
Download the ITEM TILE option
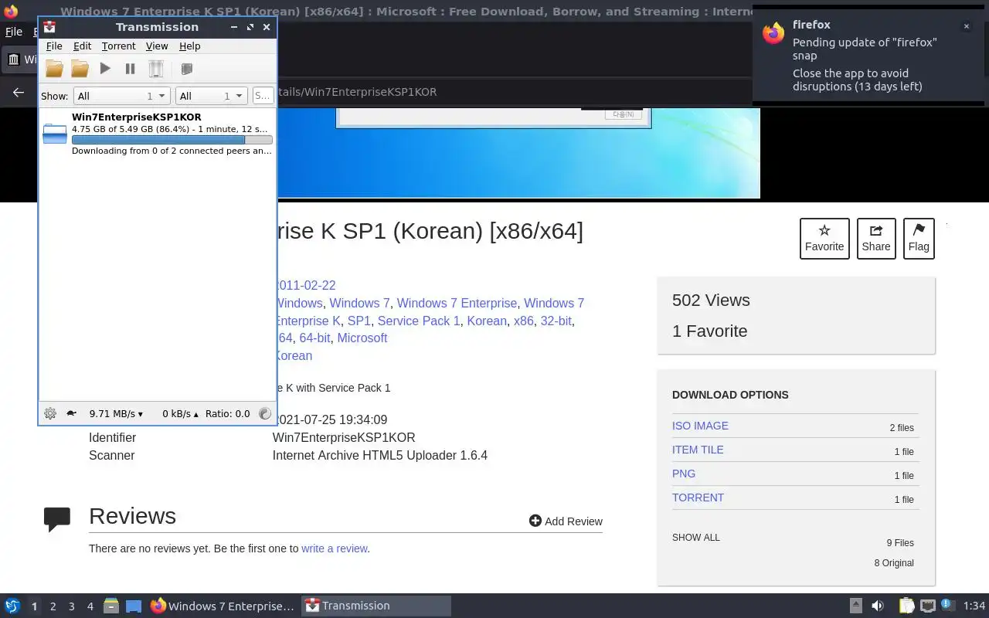(698, 450)
